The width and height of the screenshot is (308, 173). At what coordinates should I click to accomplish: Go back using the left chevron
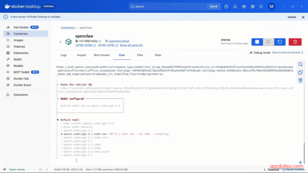pyautogui.click(x=60, y=42)
